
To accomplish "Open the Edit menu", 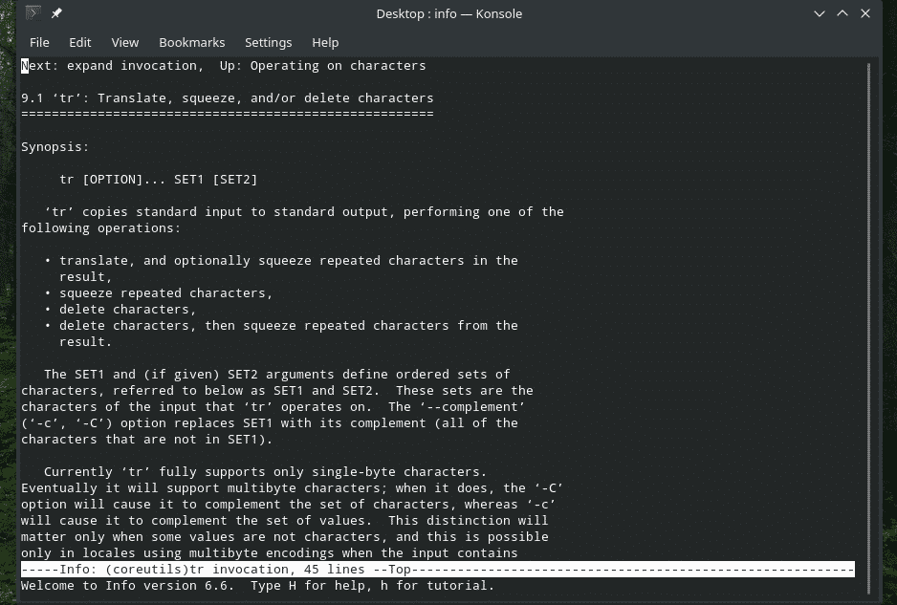I will pyautogui.click(x=80, y=42).
